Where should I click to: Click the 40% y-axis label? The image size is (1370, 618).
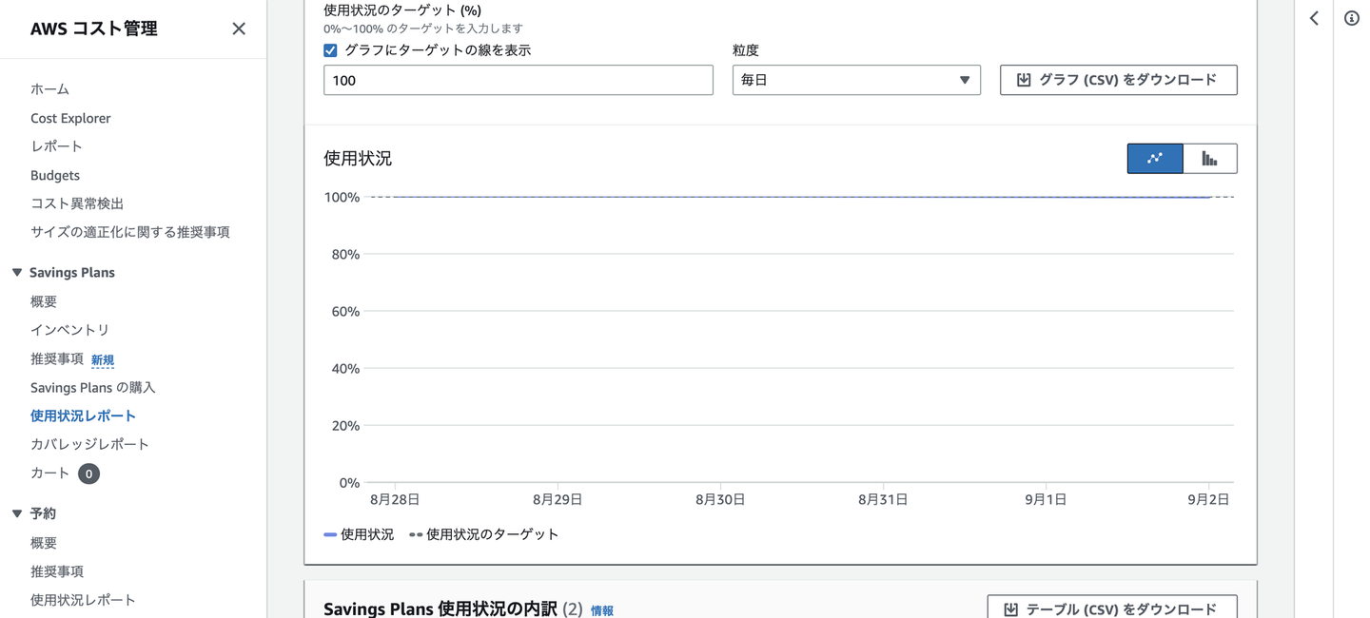point(345,369)
